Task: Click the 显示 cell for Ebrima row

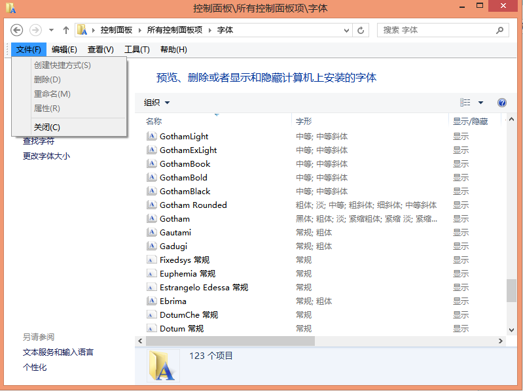Action: pyautogui.click(x=461, y=301)
